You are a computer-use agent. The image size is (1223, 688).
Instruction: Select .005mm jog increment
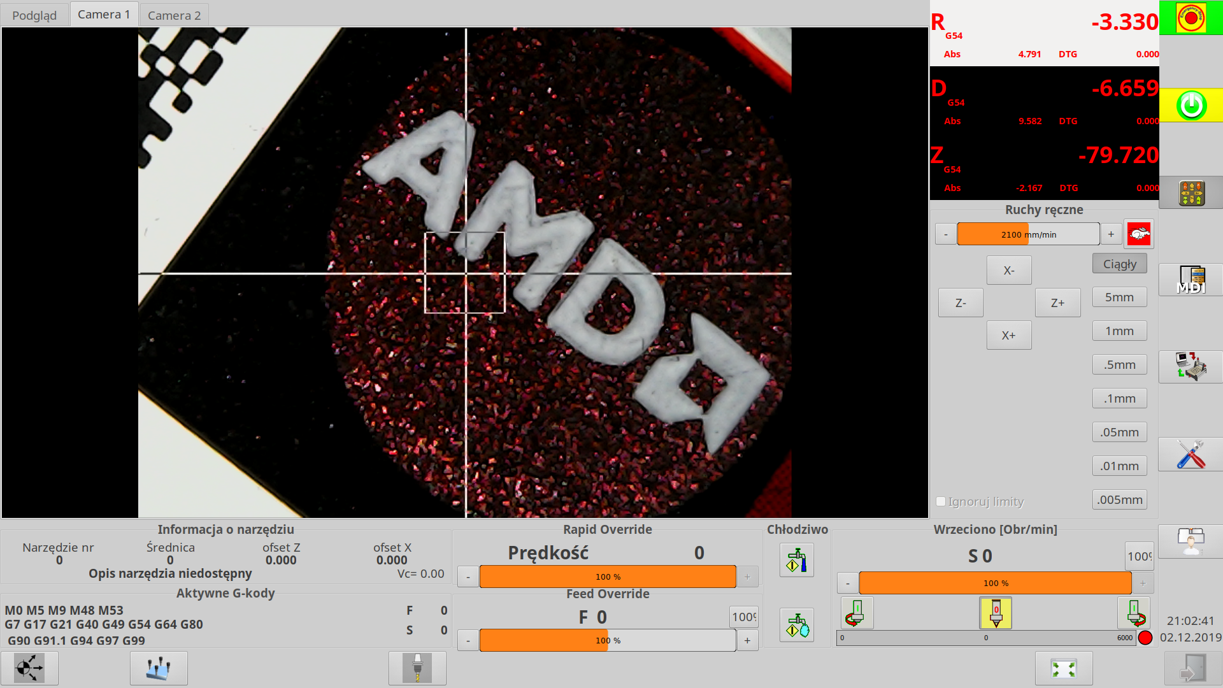[x=1119, y=500]
